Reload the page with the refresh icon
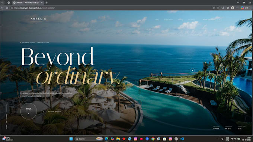This screenshot has height=142, width=253. 7,8
